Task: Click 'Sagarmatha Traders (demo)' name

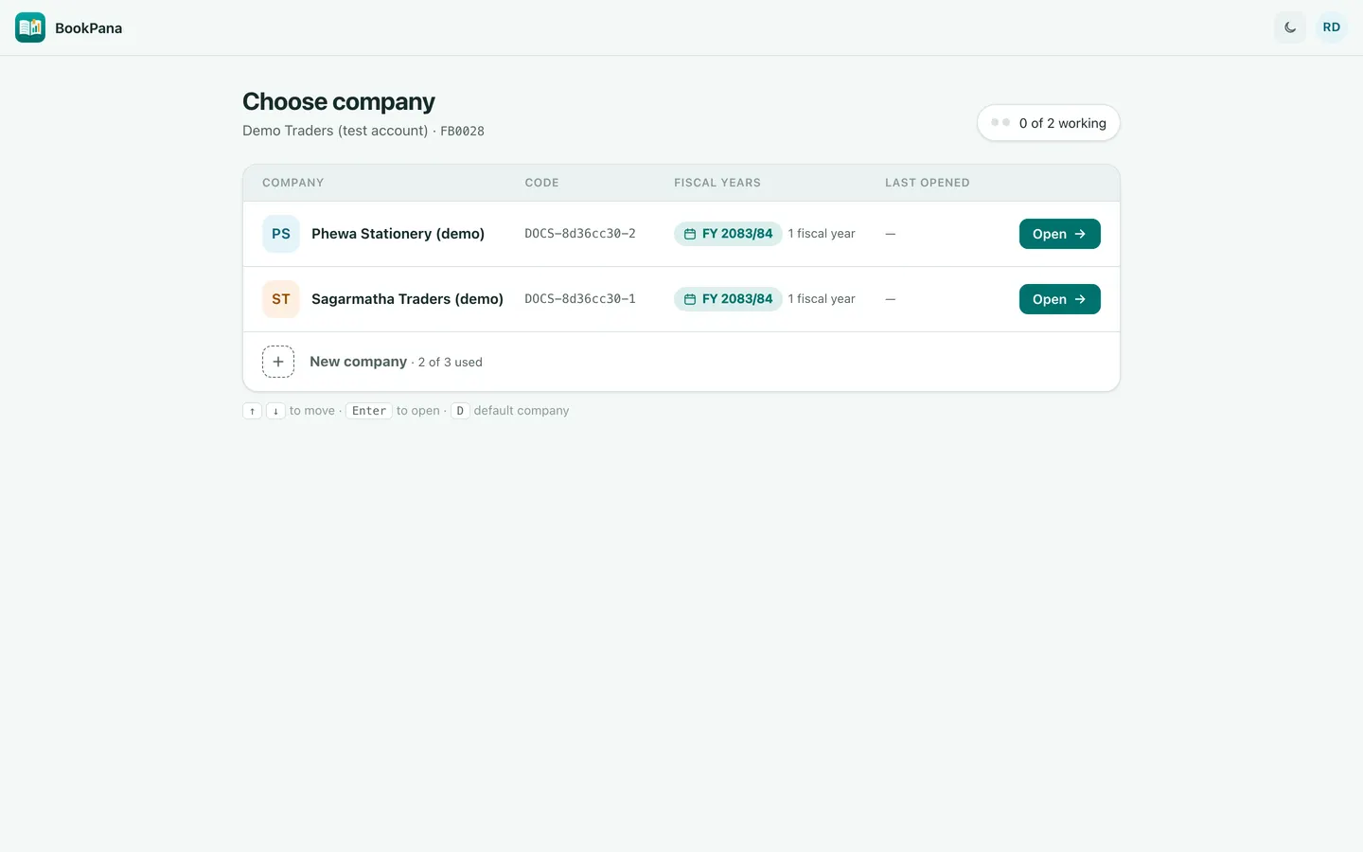Action: click(407, 299)
